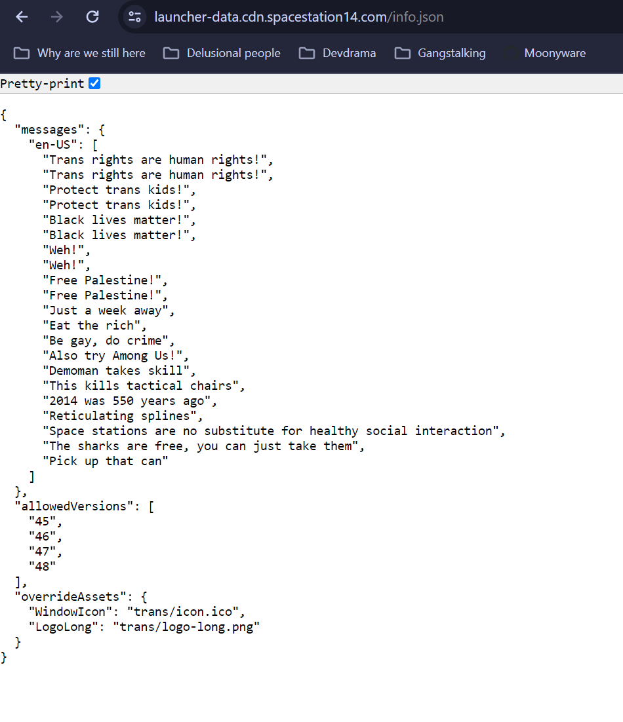Click the "This kills tactical chairs" string
Screen dimensions: 623x722
coord(141,386)
